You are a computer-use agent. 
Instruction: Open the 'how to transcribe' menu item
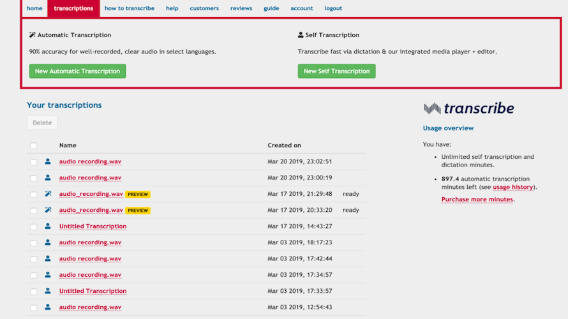129,8
